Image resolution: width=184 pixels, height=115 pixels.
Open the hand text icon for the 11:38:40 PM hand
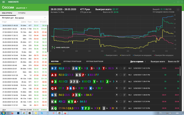[125, 88]
